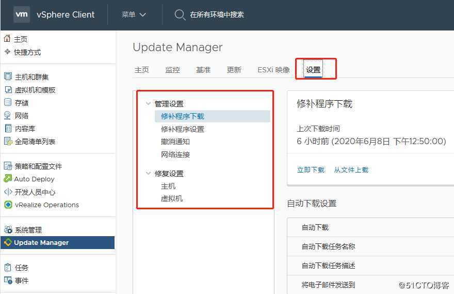The image size is (454, 294).
Task: Select 修补程序下载 in settings tree
Action: coord(212,116)
